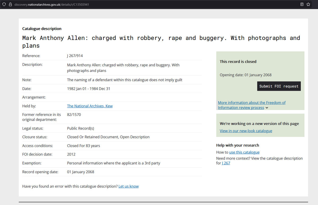Image resolution: width=318 pixels, height=205 pixels.
Task: Click the 'Catalogue description' heading
Action: [42, 29]
